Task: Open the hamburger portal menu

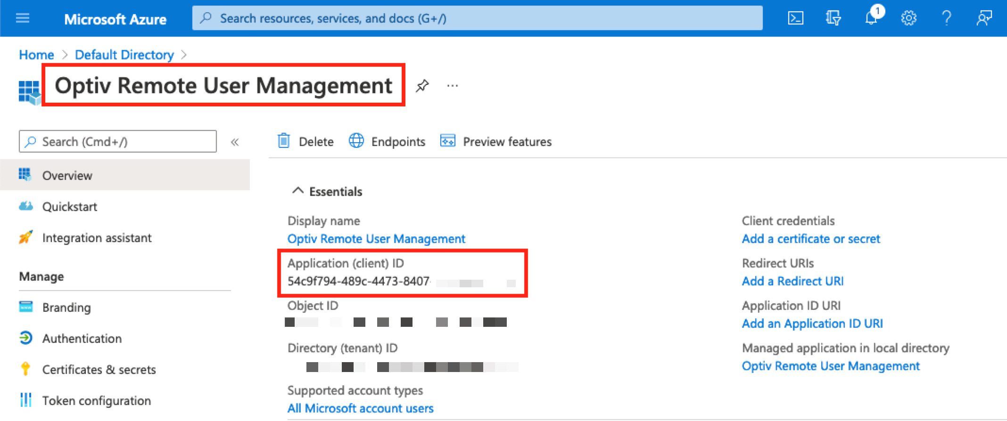Action: coord(23,18)
